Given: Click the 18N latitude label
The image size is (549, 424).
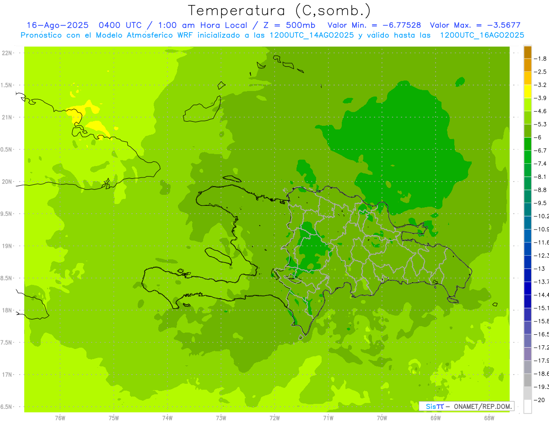Looking at the screenshot, I should tap(7, 310).
